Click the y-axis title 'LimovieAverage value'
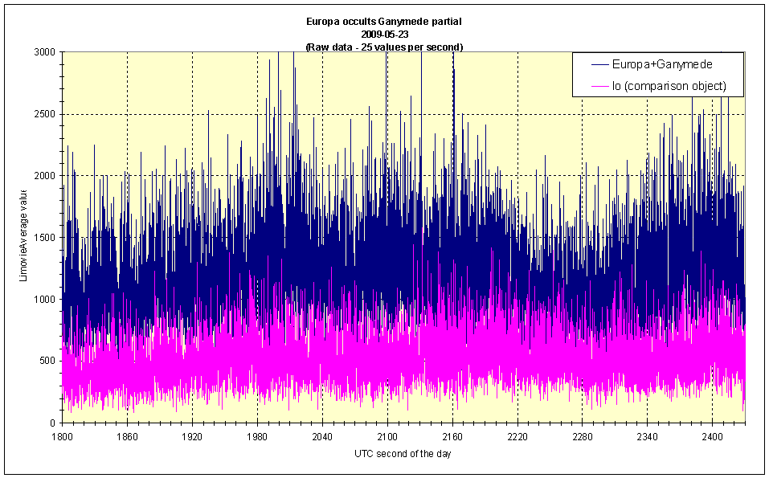 pyautogui.click(x=23, y=237)
